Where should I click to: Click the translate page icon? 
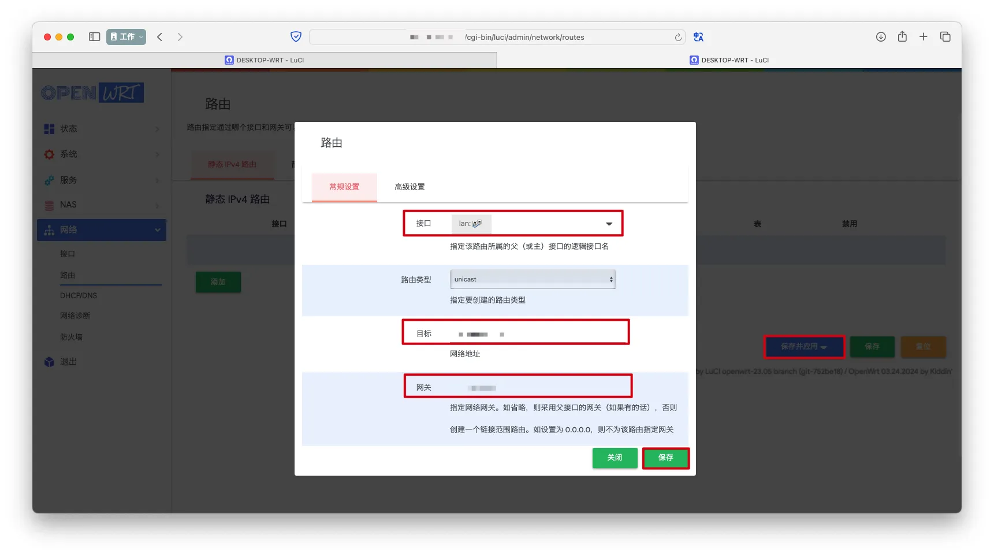(x=698, y=37)
